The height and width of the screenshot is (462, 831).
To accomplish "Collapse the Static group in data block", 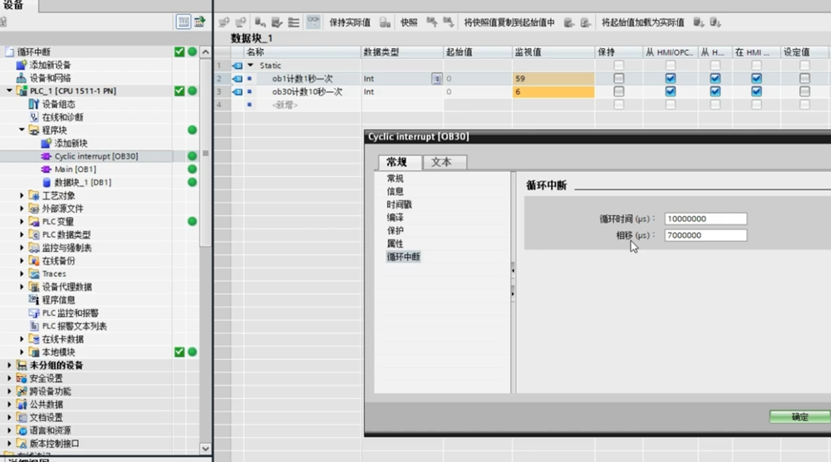I will [x=250, y=66].
